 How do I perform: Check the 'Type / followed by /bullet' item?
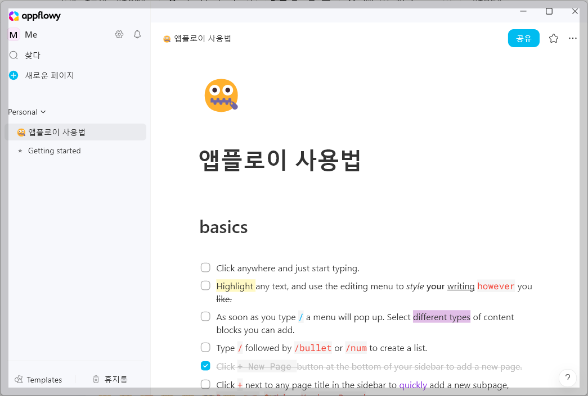click(x=205, y=347)
